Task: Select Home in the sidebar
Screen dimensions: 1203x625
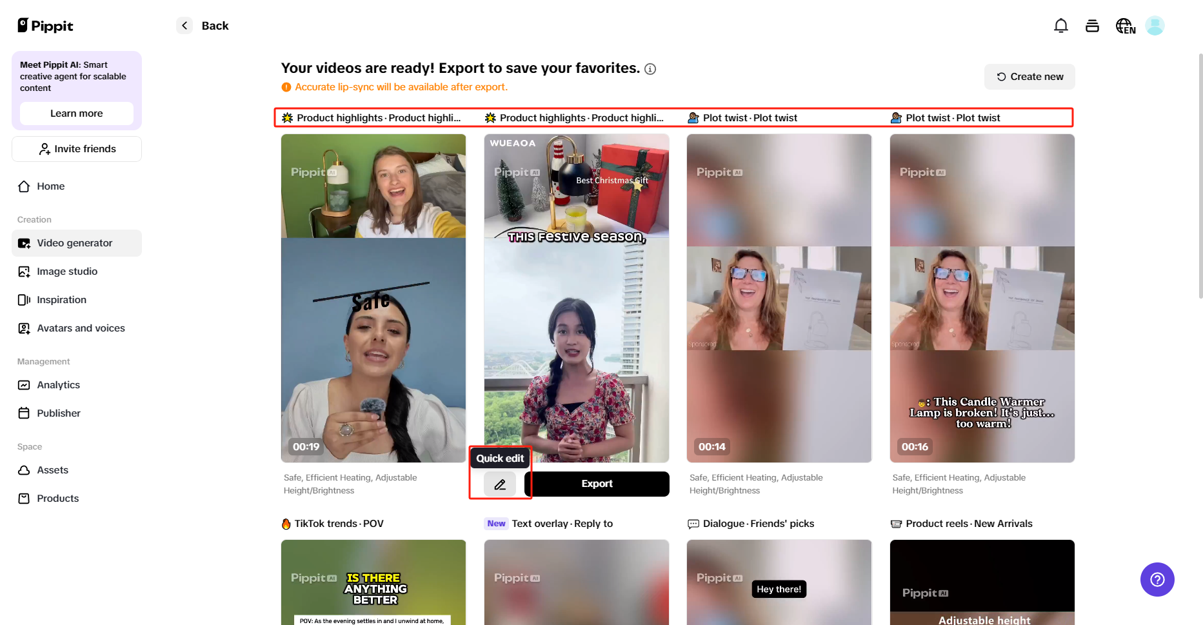Action: coord(50,186)
